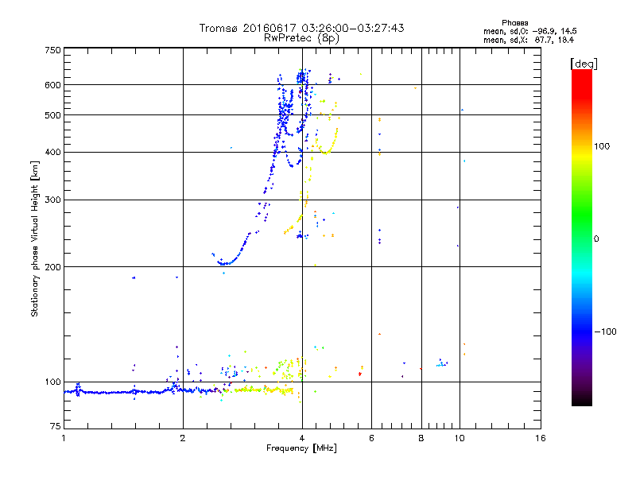Click the y-axis tick label '200'

point(52,267)
